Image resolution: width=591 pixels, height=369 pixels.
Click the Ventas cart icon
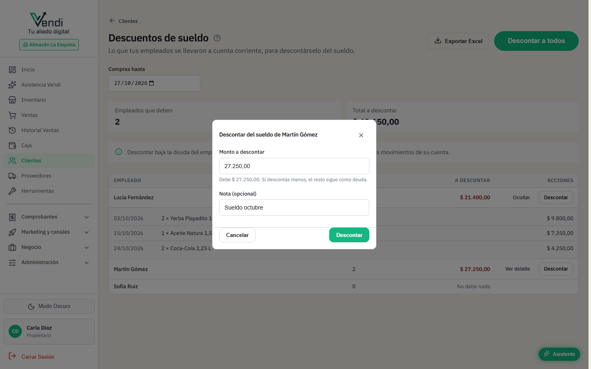(12, 115)
